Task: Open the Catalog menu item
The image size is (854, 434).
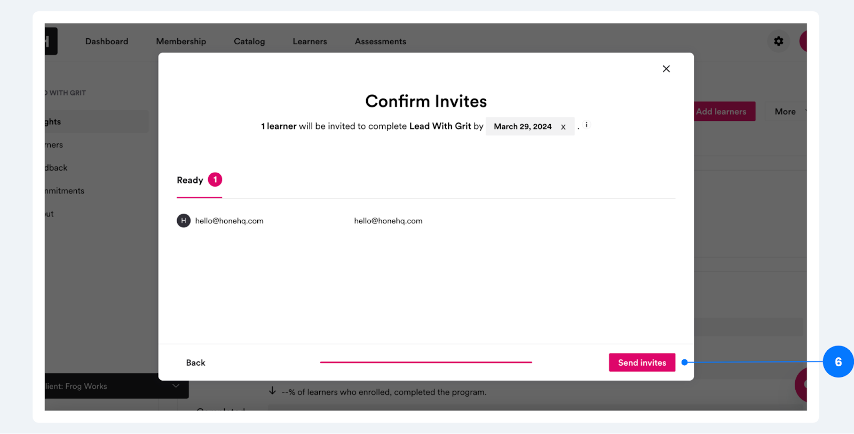Action: (249, 41)
